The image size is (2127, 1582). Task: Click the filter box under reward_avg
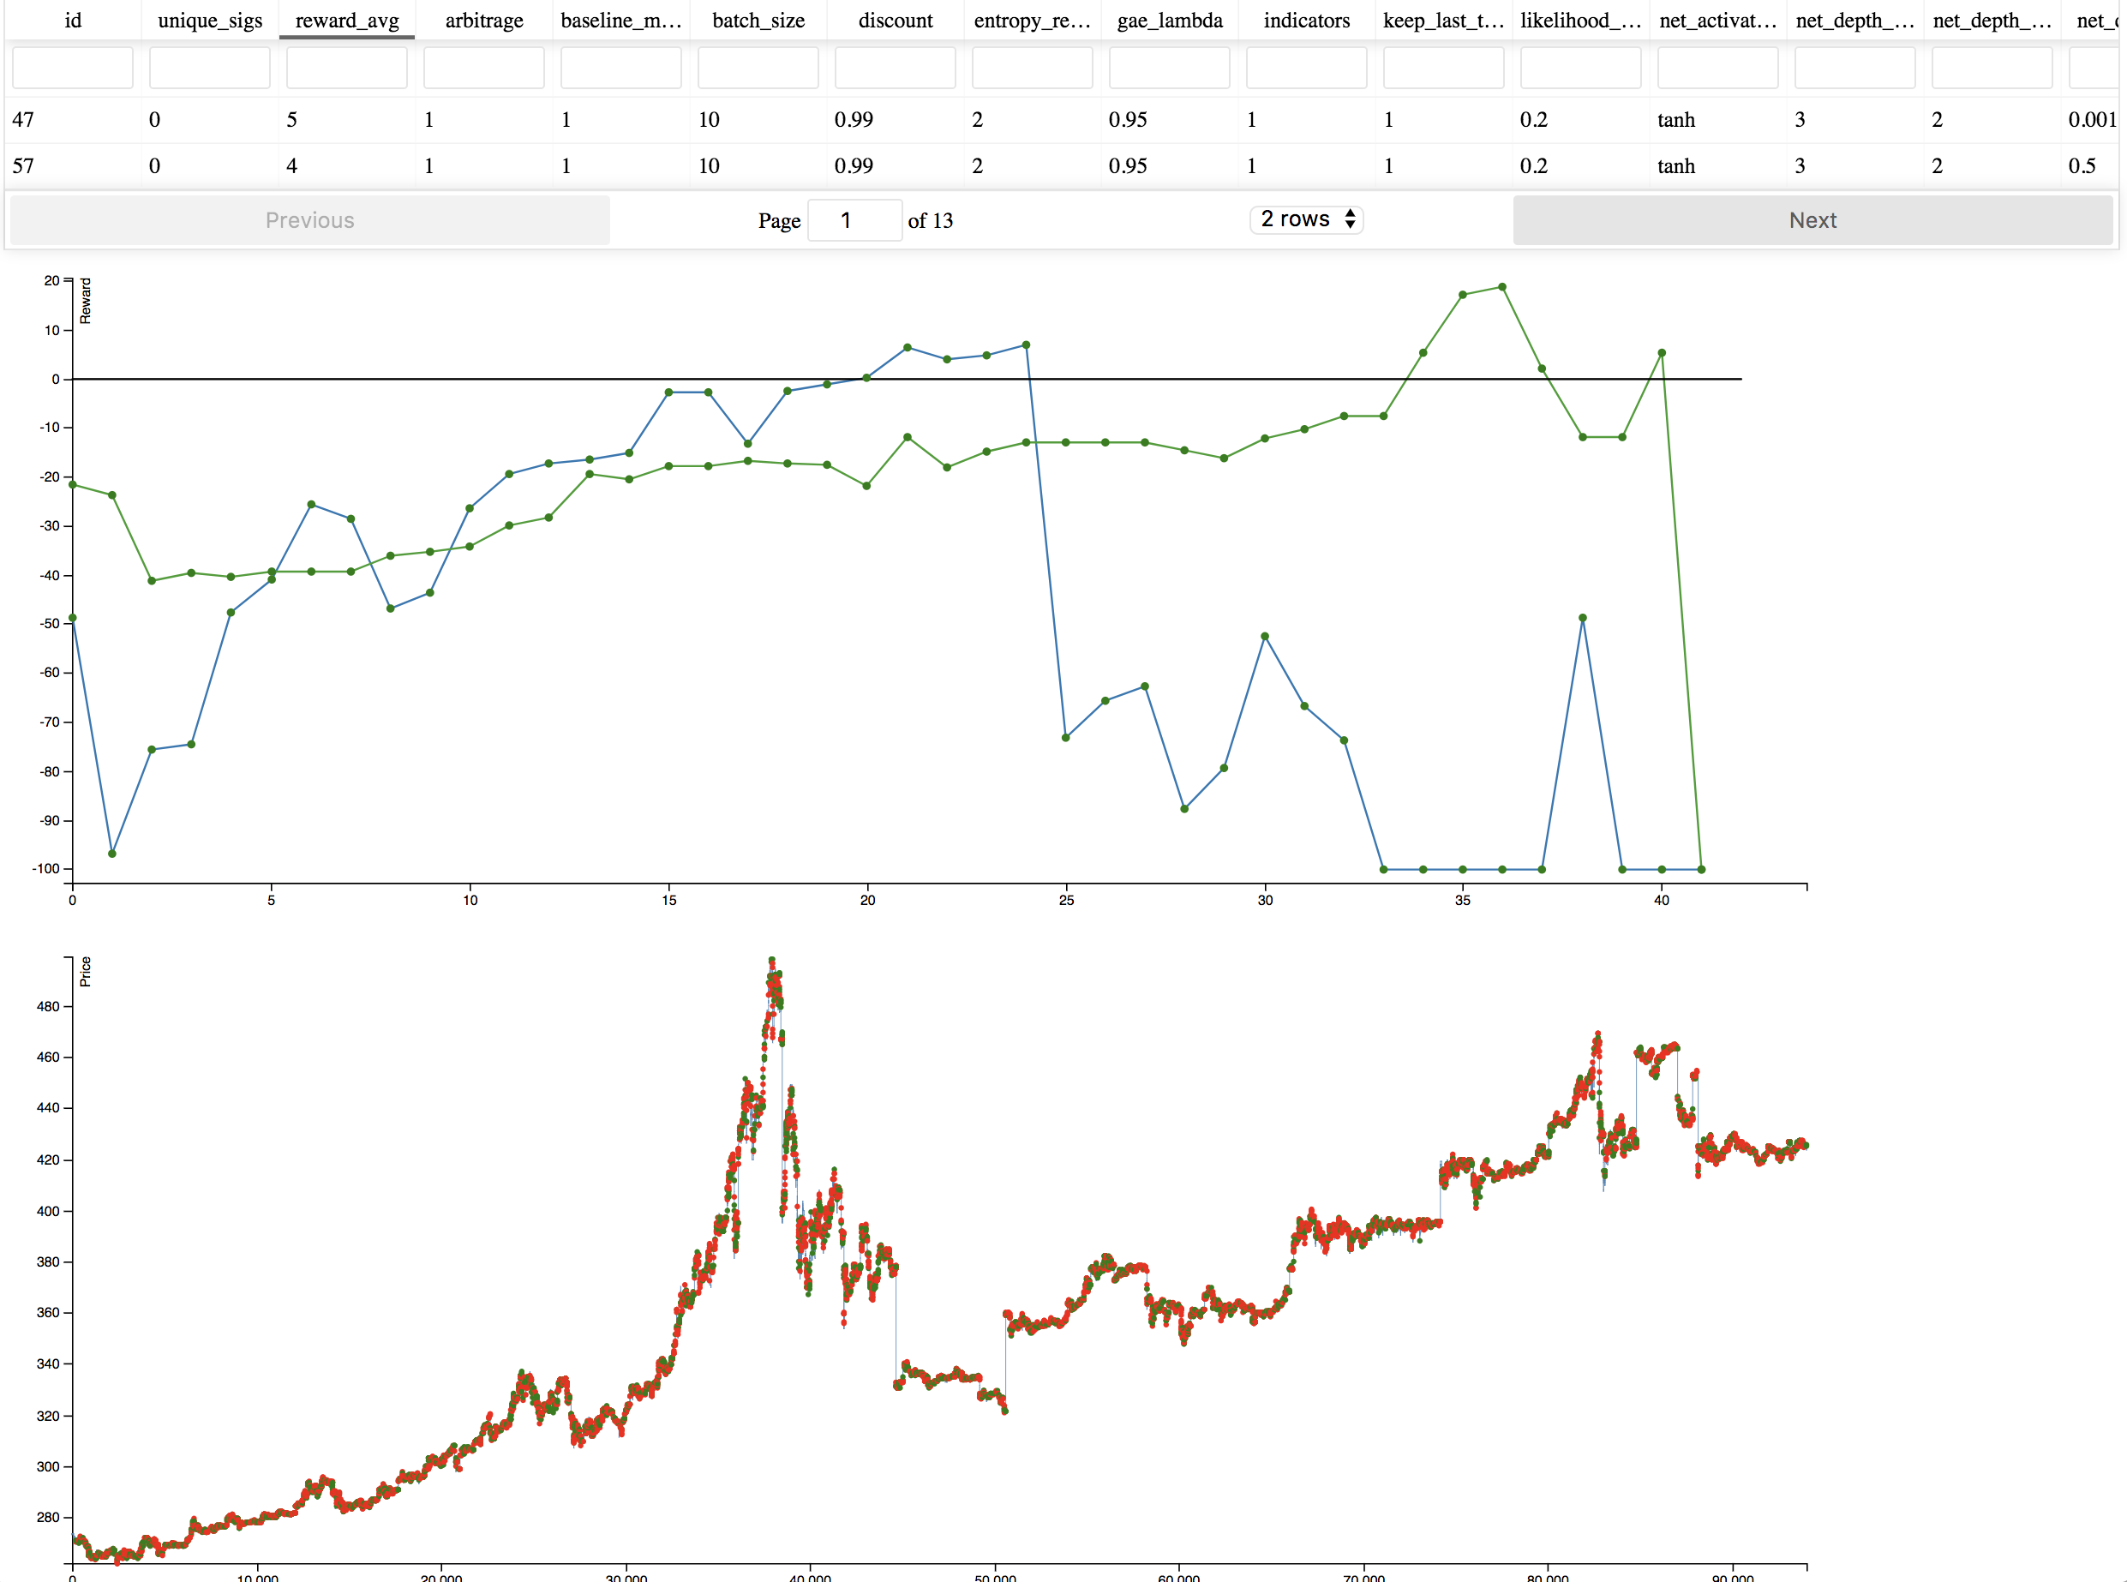(x=347, y=67)
